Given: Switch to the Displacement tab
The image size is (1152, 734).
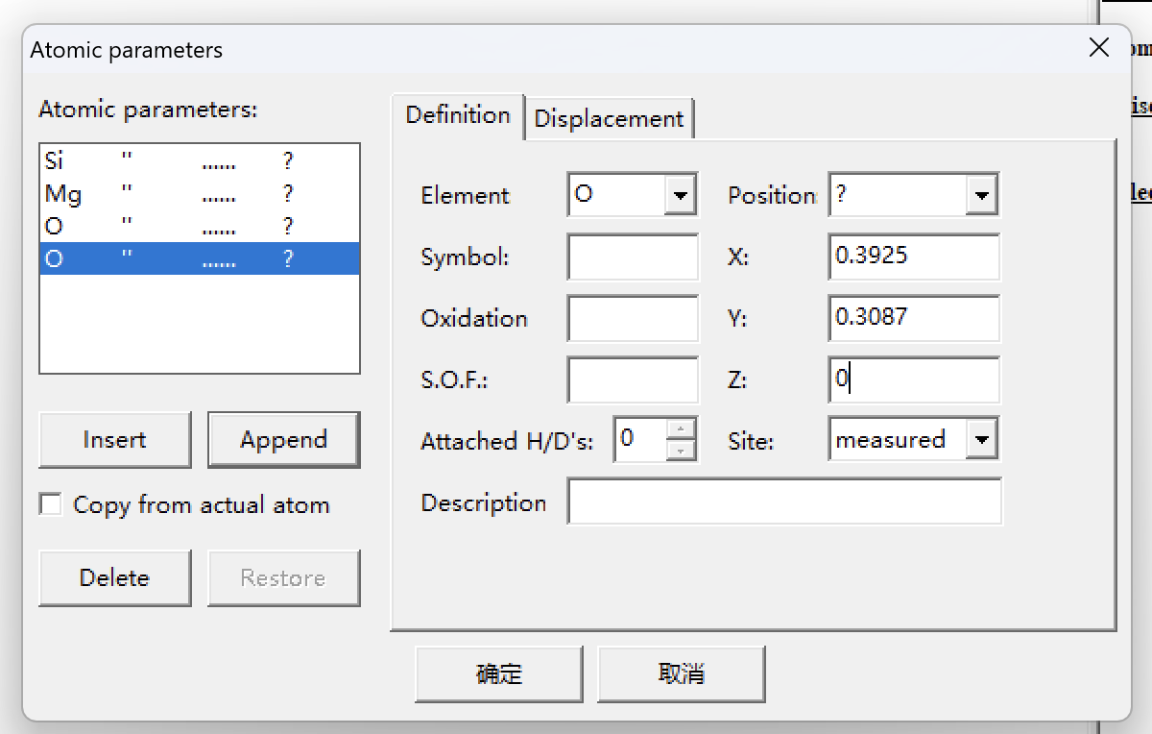Looking at the screenshot, I should click(x=609, y=119).
